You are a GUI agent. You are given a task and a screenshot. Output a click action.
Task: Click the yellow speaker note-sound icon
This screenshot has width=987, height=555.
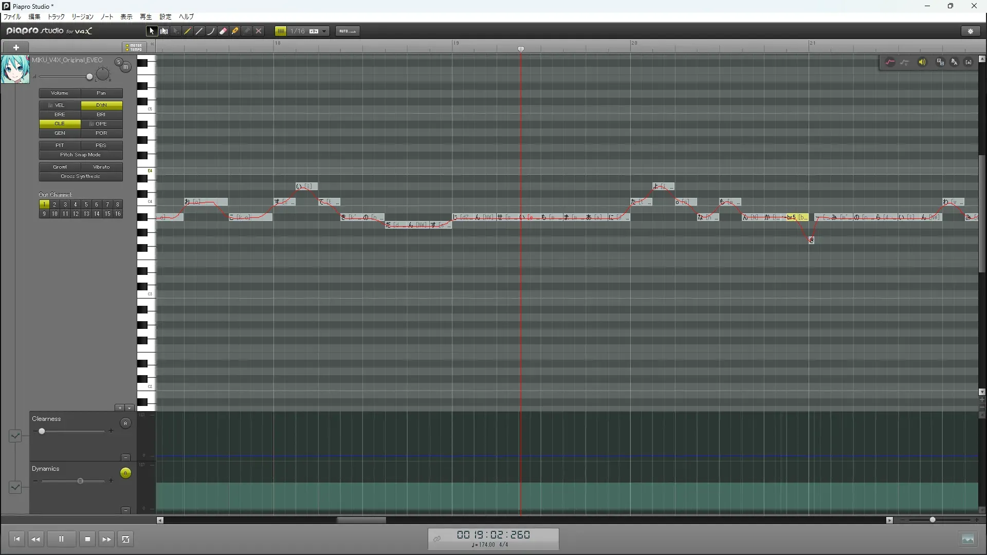tap(922, 62)
